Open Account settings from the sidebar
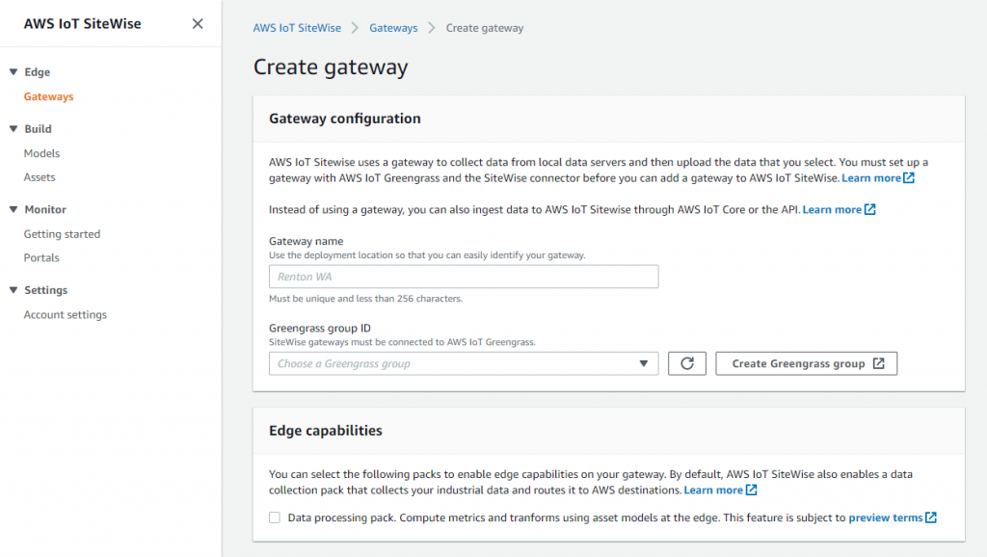987x557 pixels. tap(65, 314)
